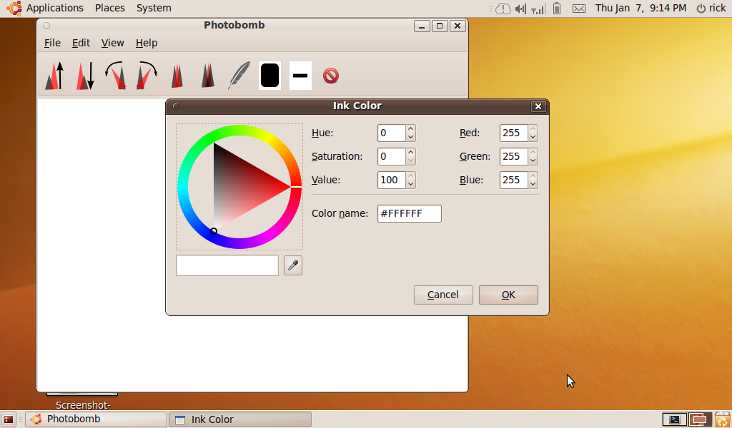
Task: Open the black ink color swatch in toolbar
Action: (269, 76)
